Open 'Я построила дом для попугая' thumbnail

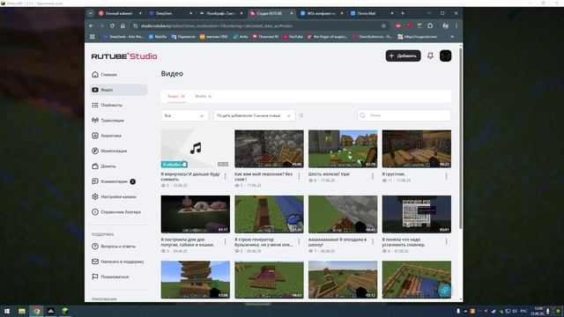(196, 214)
